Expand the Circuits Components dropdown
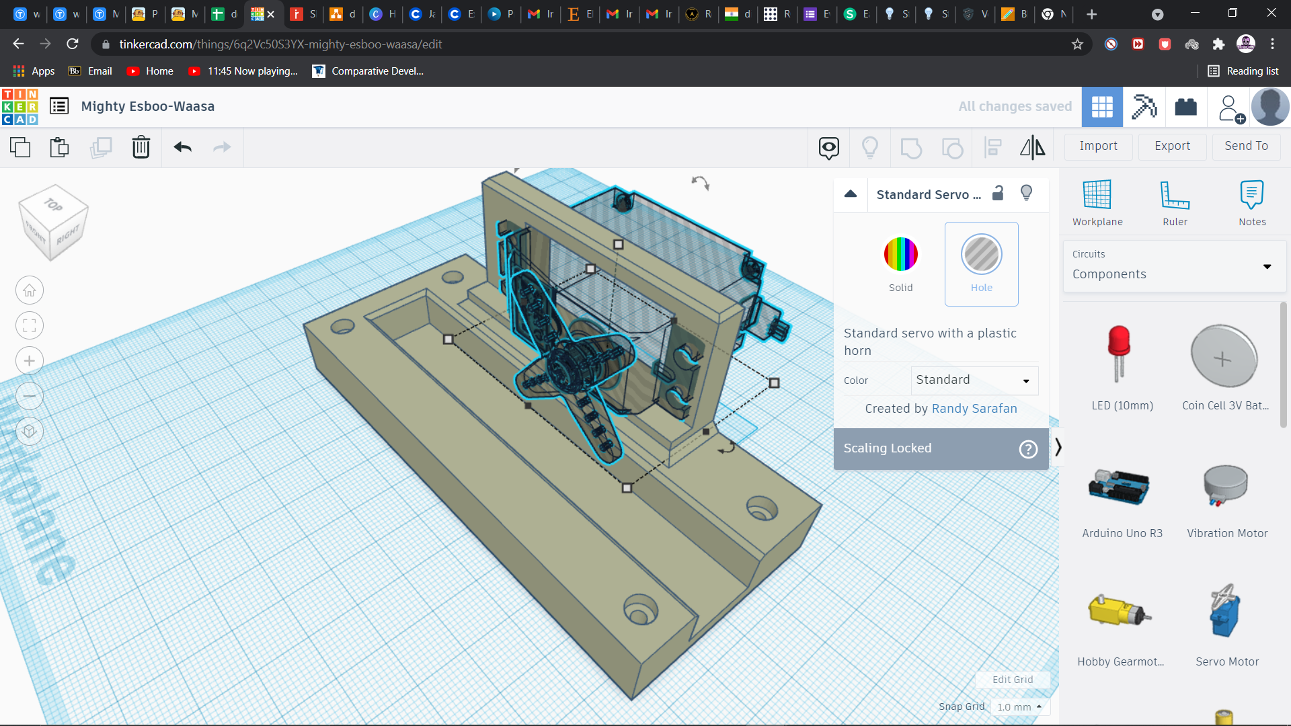Image resolution: width=1291 pixels, height=726 pixels. coord(1174,266)
